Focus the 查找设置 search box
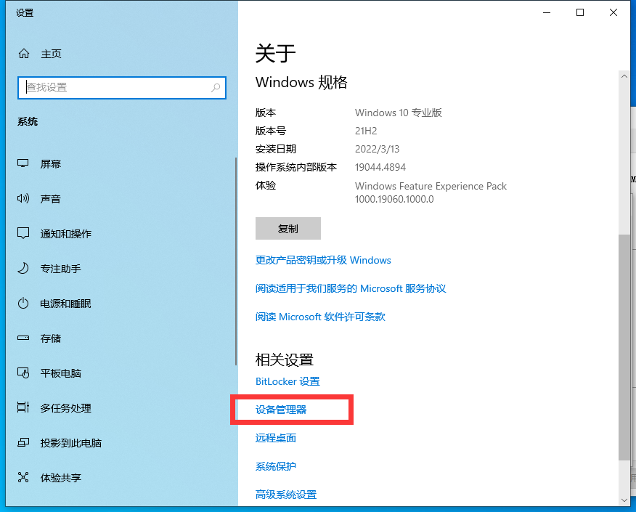 tap(122, 88)
